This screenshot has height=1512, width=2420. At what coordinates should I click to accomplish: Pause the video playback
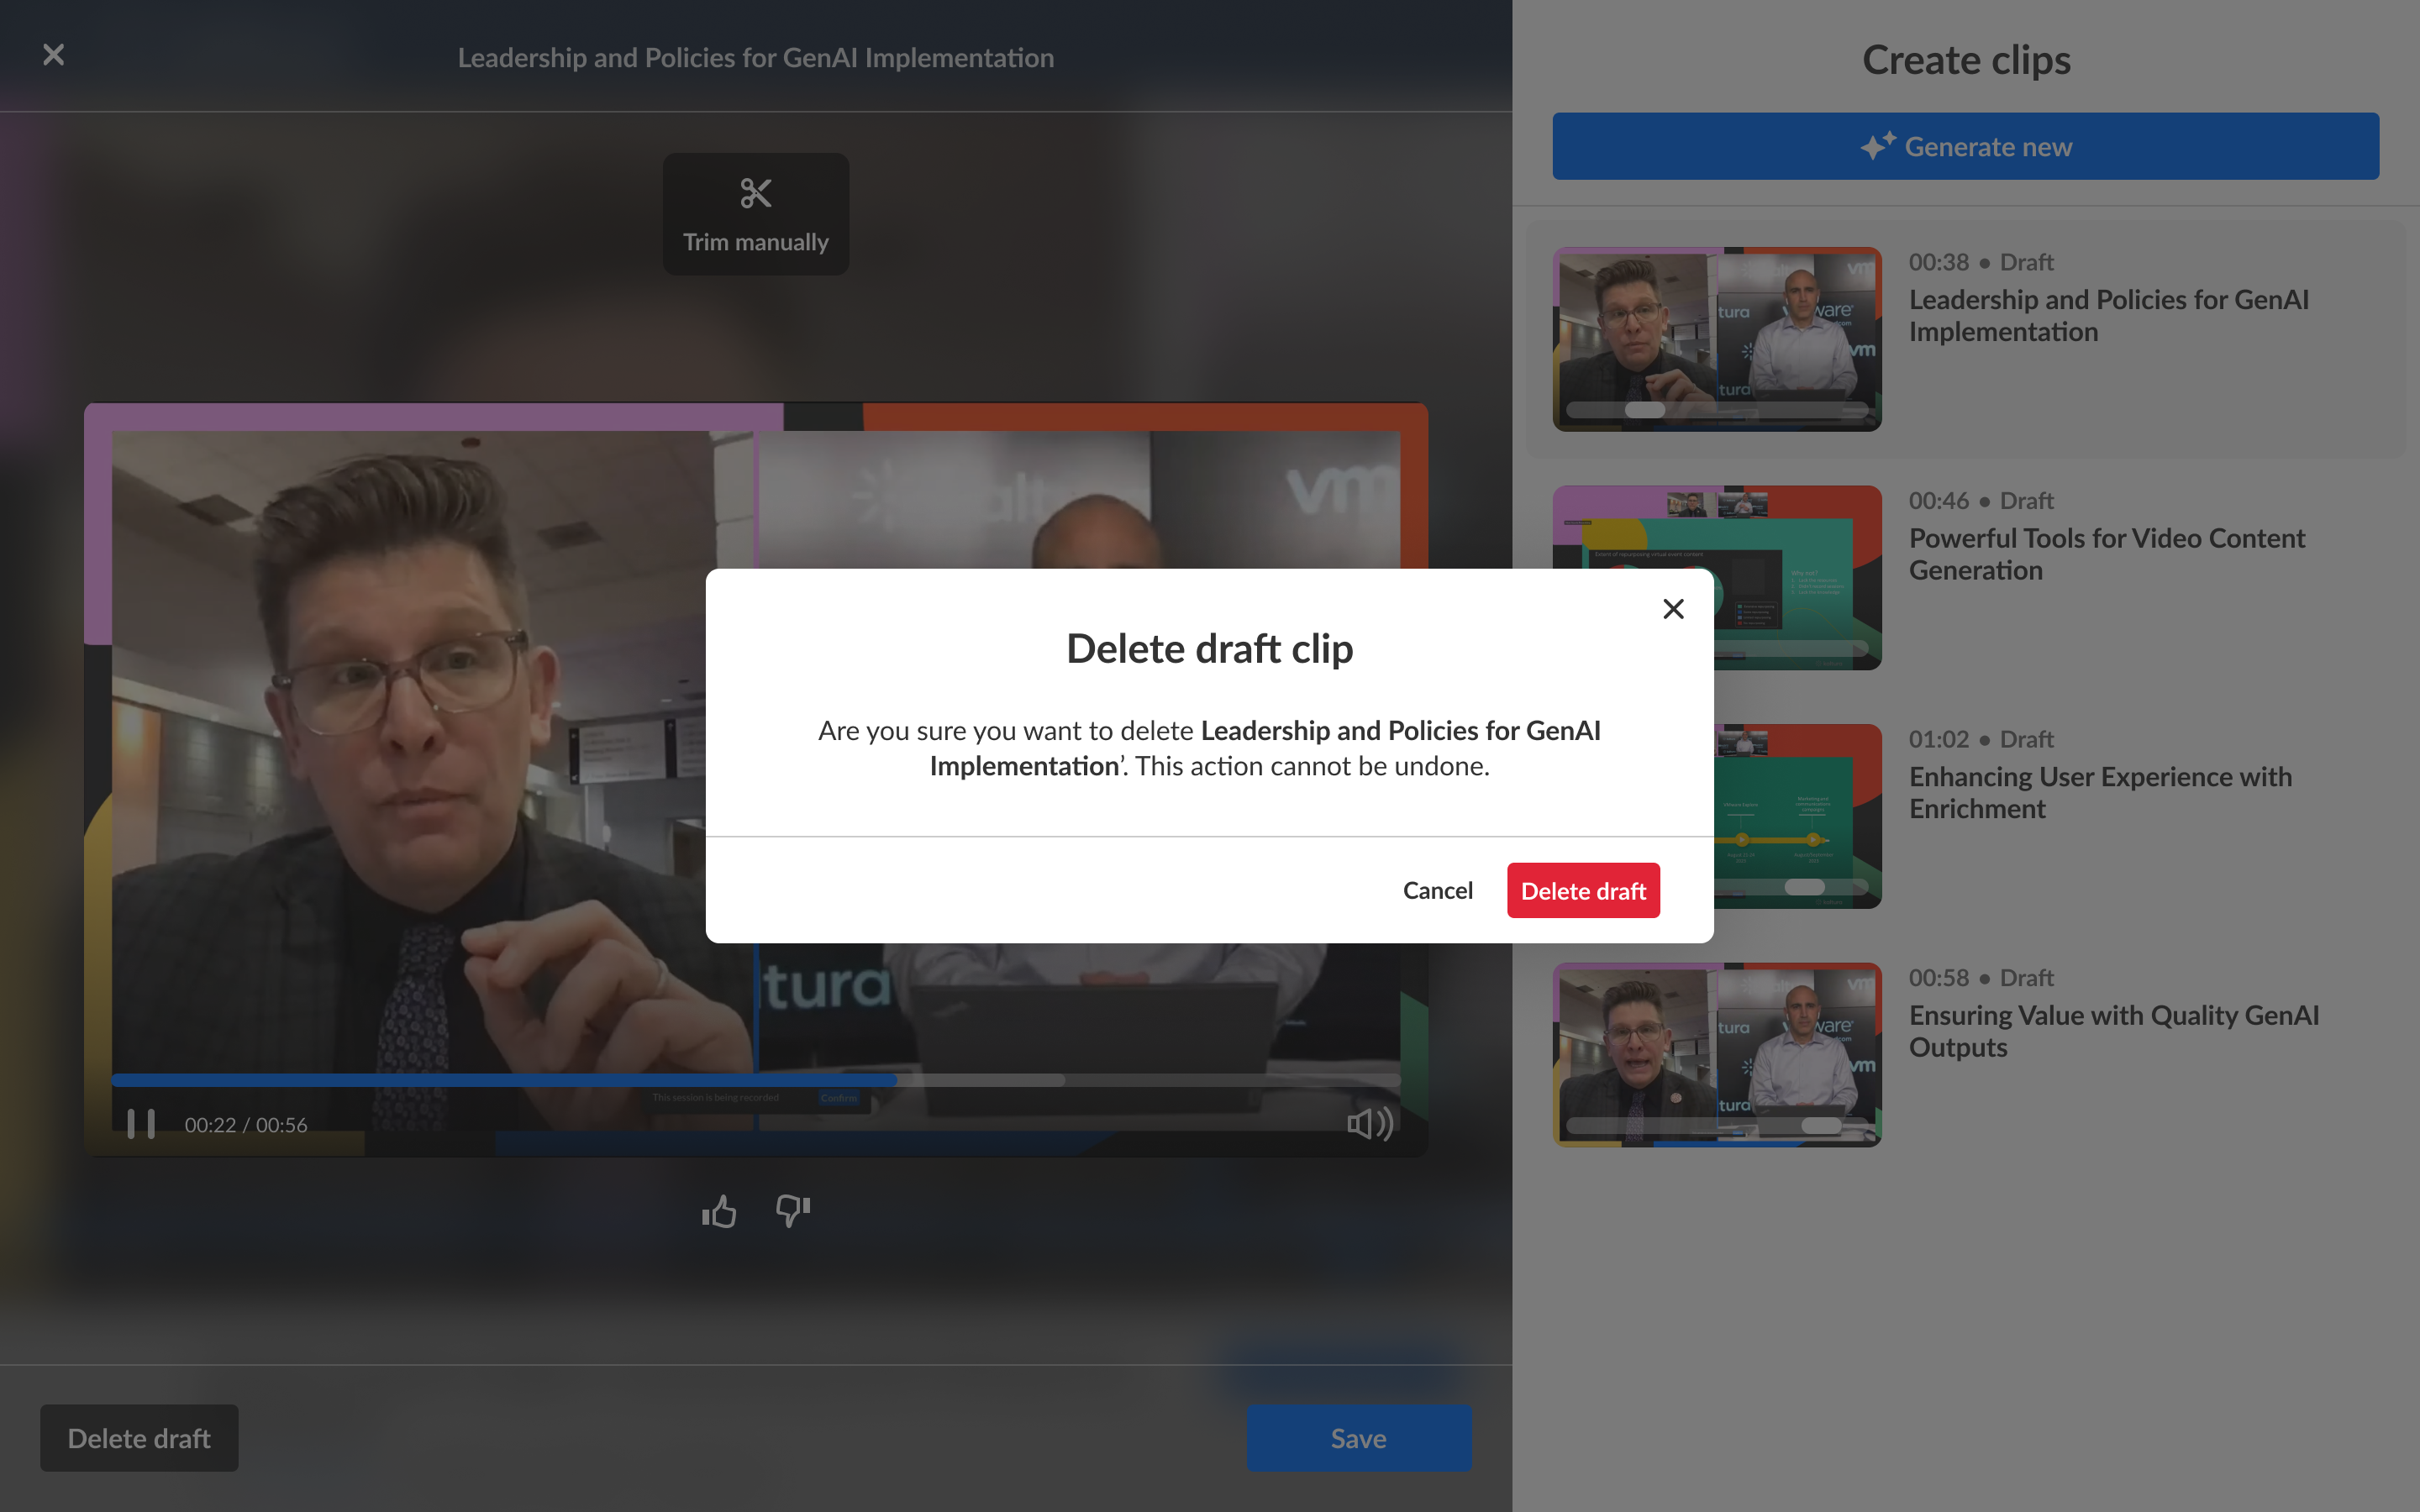[x=141, y=1124]
